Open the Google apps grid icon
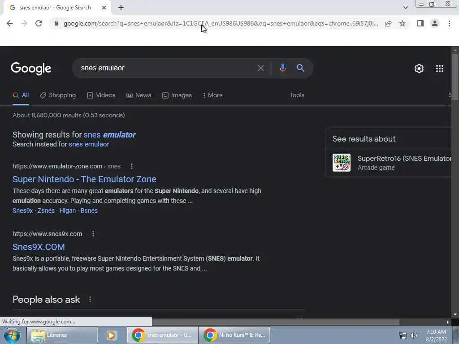459x344 pixels. coord(440,69)
